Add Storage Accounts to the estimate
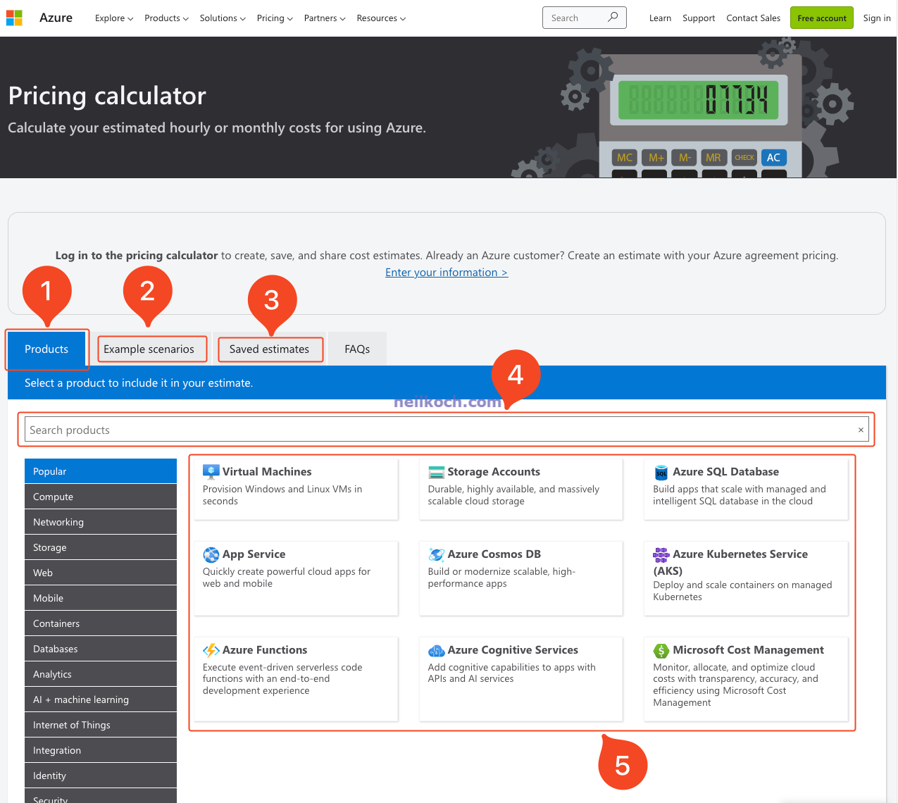 coord(521,490)
